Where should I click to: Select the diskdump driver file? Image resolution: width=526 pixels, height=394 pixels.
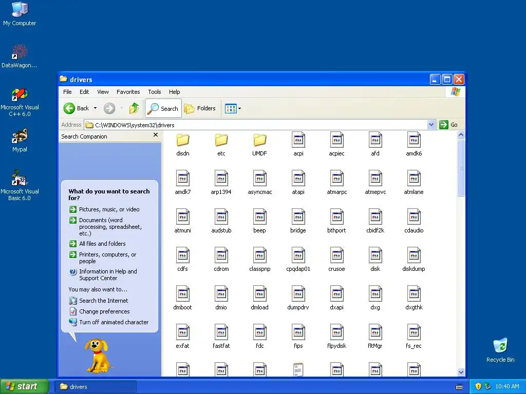(x=414, y=260)
